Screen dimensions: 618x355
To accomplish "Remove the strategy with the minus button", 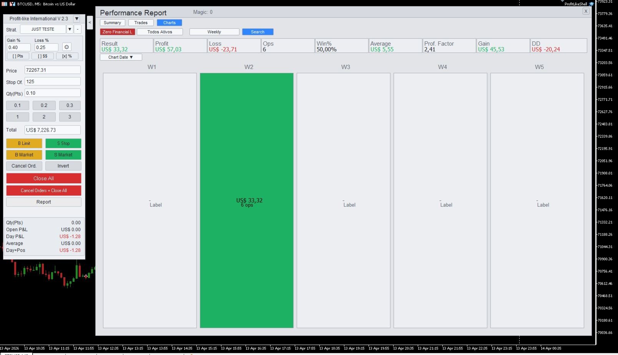I will (78, 29).
